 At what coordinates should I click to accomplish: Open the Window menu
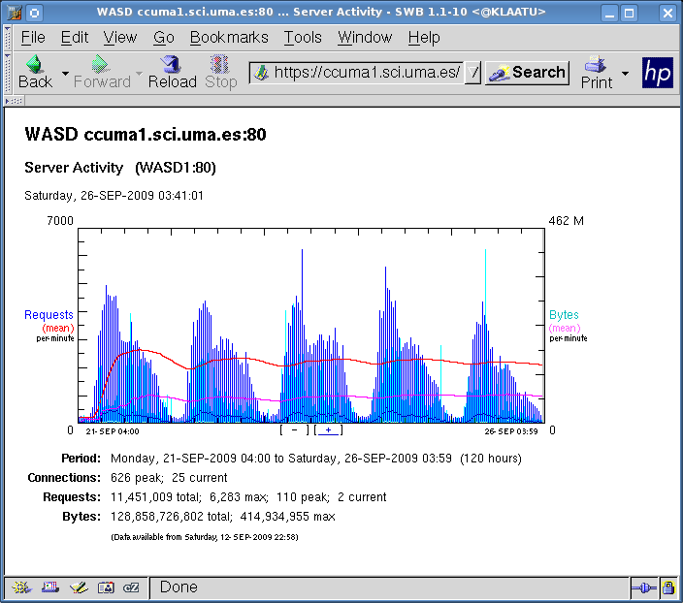coord(365,38)
